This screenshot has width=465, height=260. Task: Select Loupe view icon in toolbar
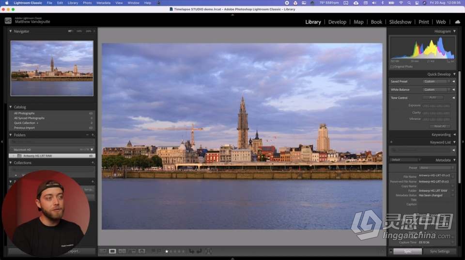(112, 251)
